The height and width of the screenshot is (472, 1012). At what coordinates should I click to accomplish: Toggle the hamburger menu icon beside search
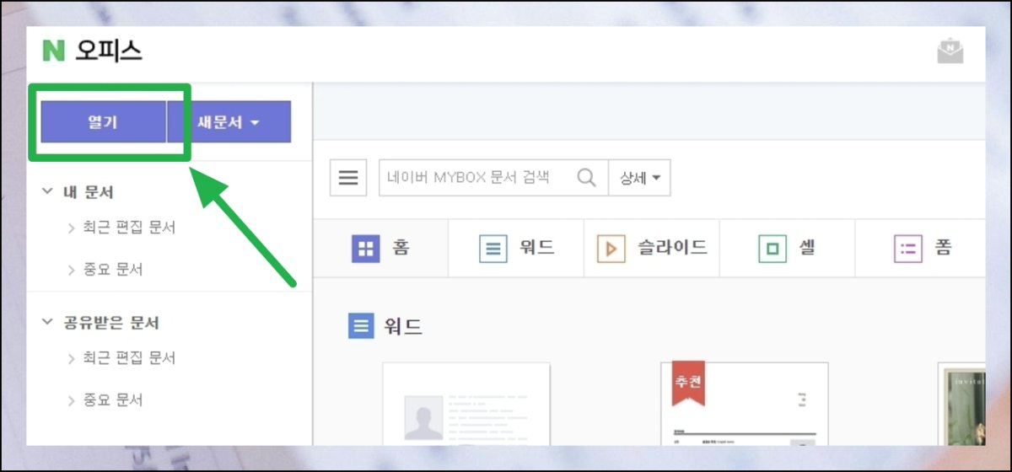click(347, 178)
